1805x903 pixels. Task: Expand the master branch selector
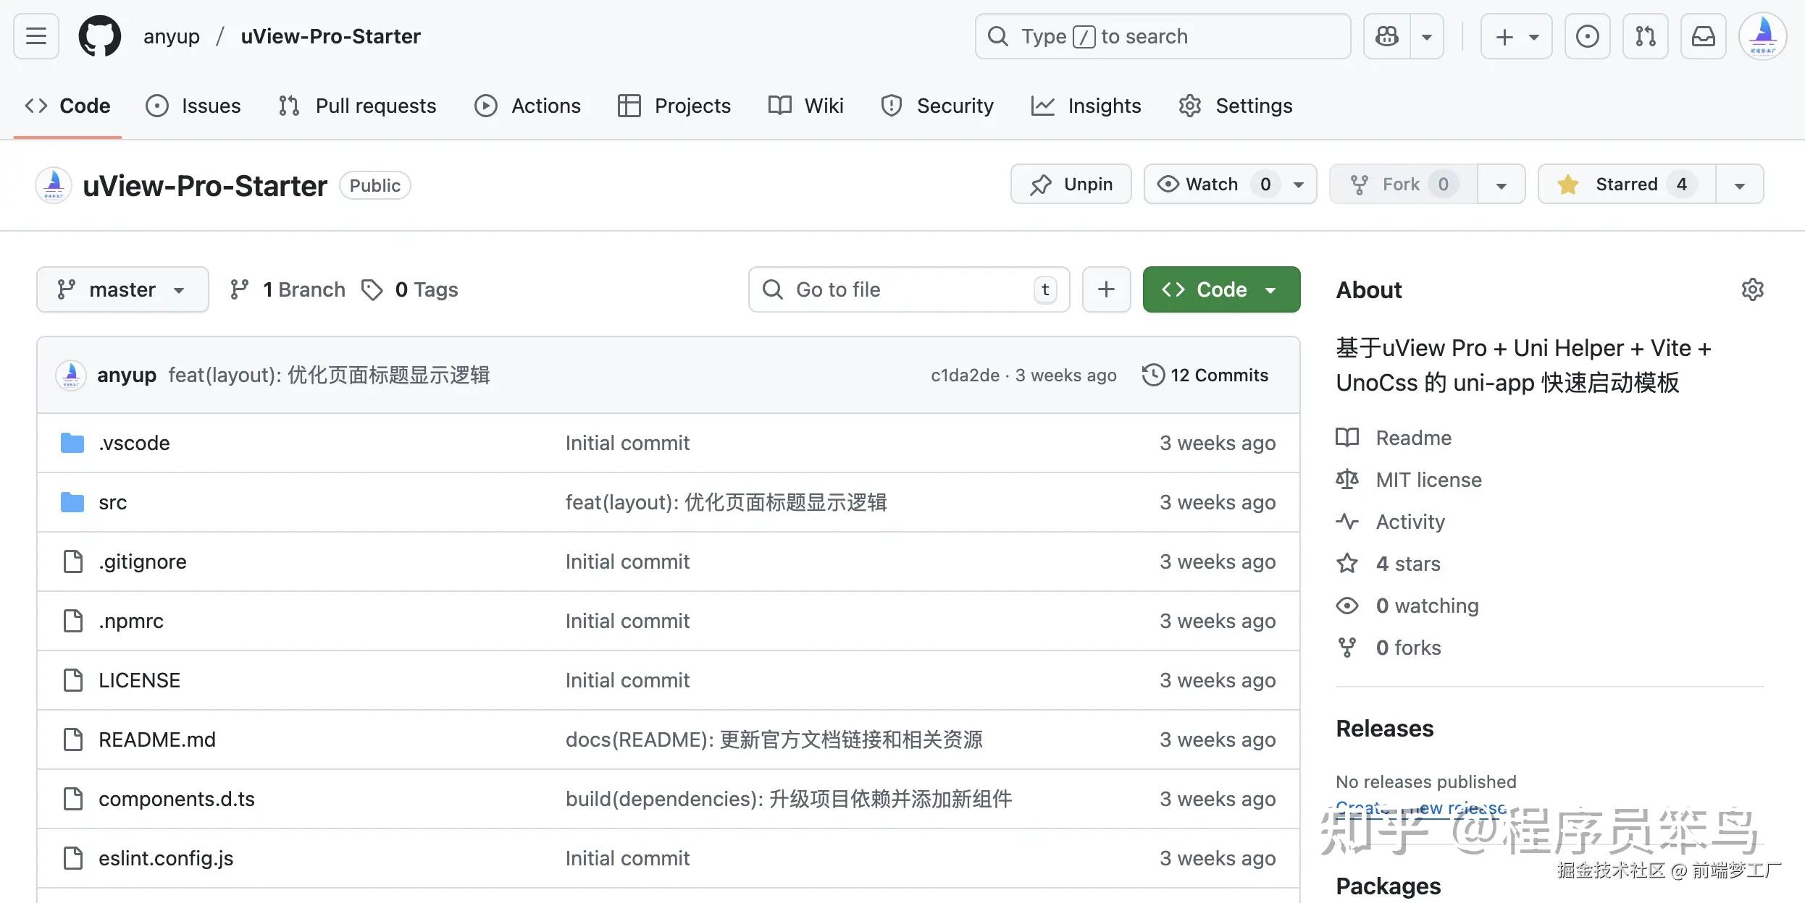pos(122,289)
